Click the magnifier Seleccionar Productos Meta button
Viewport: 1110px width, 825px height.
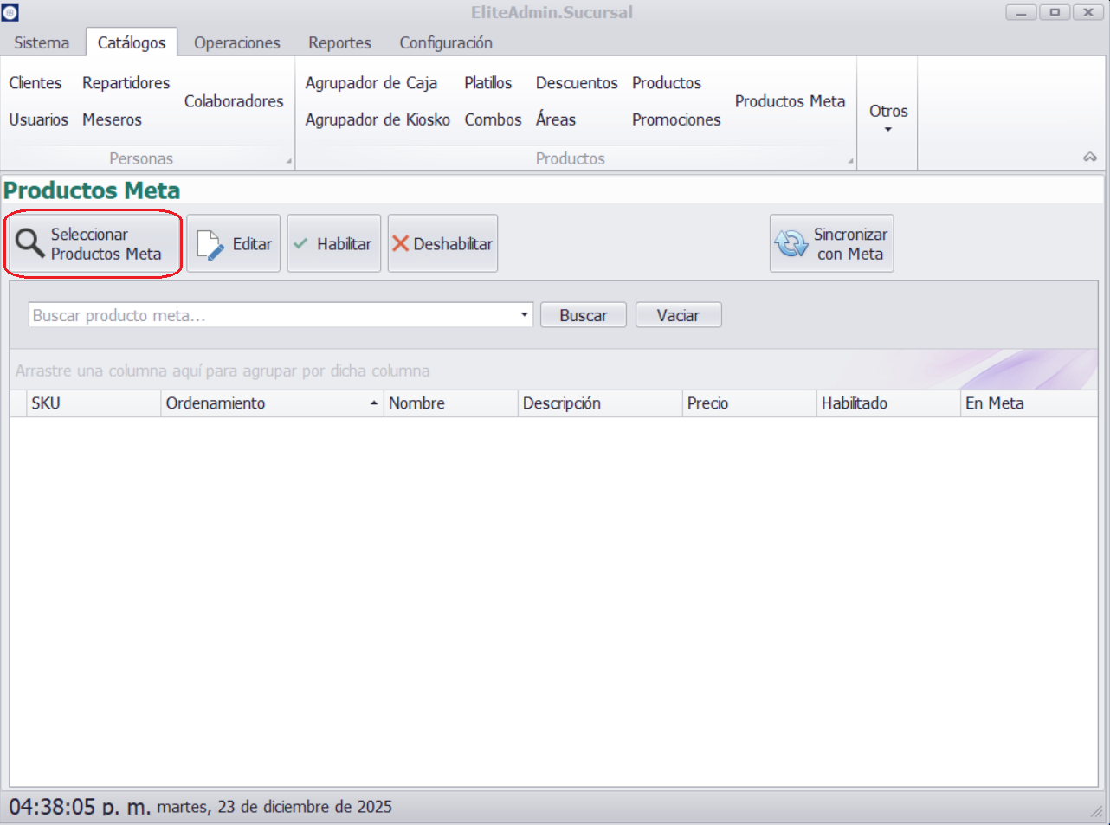(x=93, y=244)
